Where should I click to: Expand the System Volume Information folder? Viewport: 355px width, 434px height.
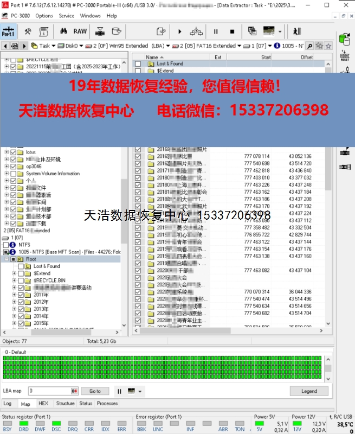click(x=7, y=174)
